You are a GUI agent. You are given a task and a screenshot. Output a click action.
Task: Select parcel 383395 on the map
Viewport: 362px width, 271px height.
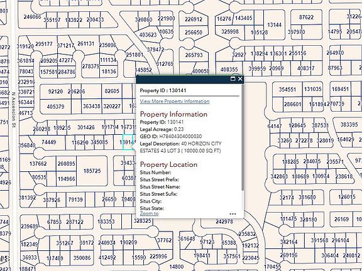coord(349,125)
